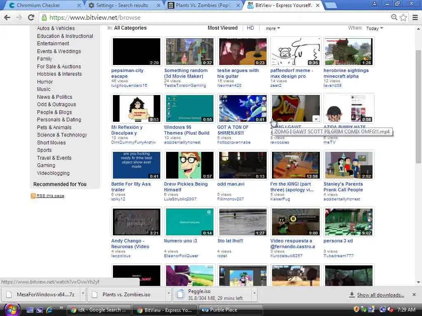Open the herobrine sightings minecraft alpha title

[346, 73]
